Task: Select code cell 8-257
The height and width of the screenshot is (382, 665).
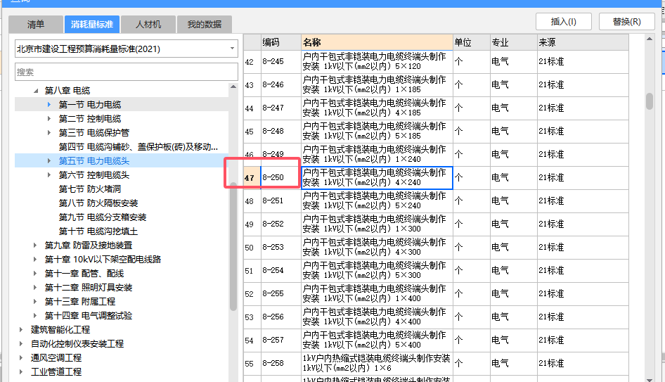Action: coord(280,340)
